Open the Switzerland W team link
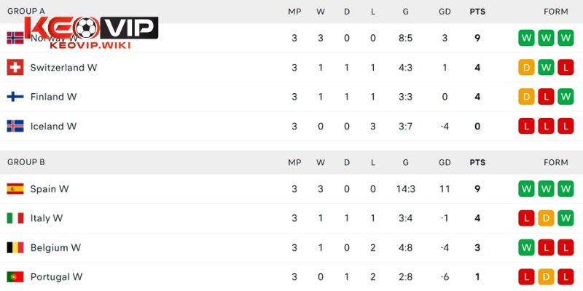583x291 pixels. pyautogui.click(x=63, y=68)
